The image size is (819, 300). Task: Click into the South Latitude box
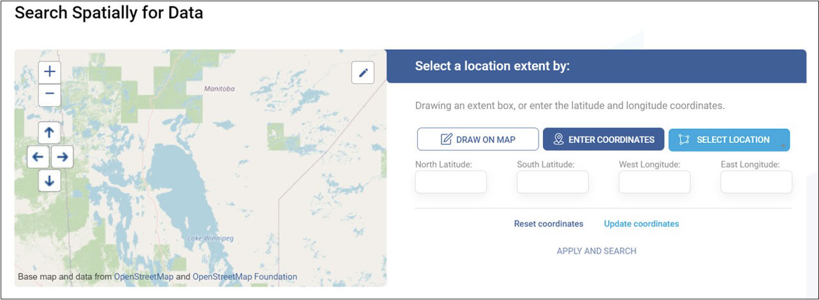click(x=553, y=182)
